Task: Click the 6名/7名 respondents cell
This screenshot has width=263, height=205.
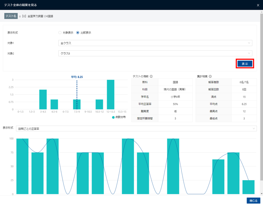Action: click(x=244, y=82)
